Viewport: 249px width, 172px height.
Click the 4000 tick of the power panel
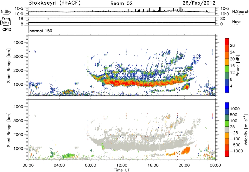[x=18, y=43]
